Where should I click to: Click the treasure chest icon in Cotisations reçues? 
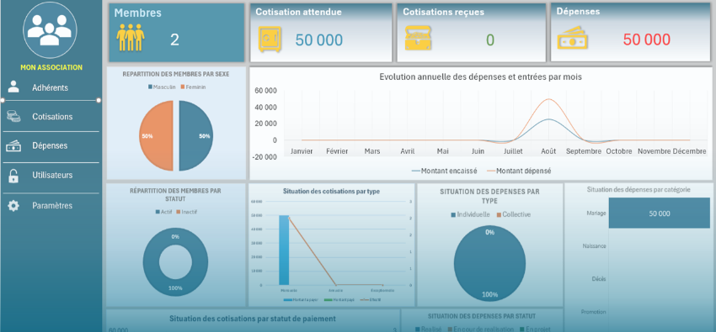coord(418,37)
